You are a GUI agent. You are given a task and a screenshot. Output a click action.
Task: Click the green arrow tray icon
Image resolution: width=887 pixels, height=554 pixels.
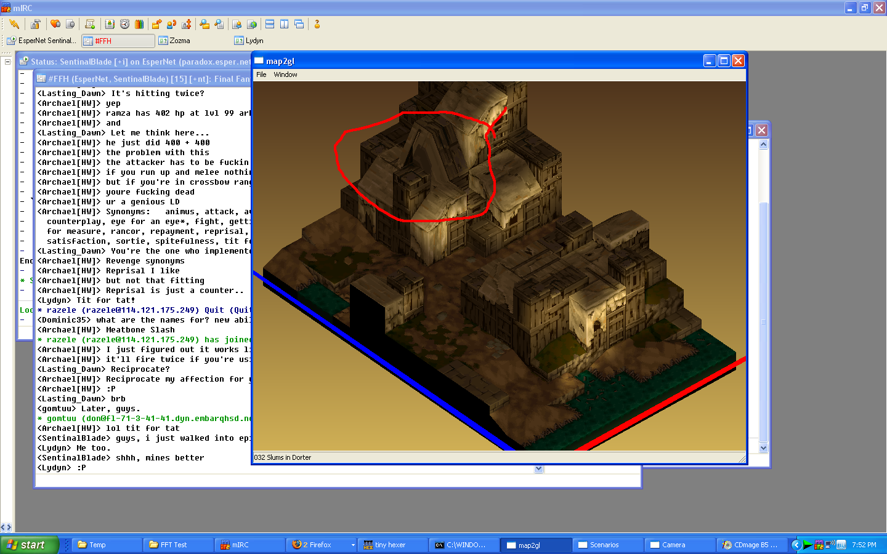coord(808,545)
